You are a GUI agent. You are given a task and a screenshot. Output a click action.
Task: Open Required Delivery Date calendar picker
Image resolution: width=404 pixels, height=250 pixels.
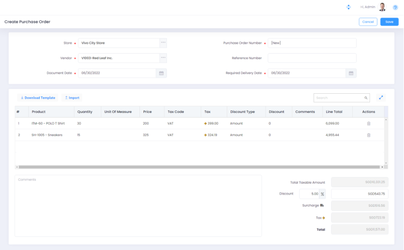(351, 73)
